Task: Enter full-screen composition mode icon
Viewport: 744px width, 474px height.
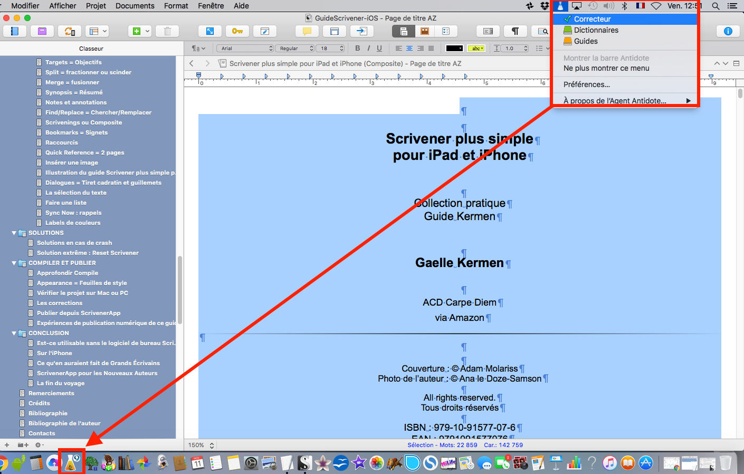Action: tap(209, 31)
